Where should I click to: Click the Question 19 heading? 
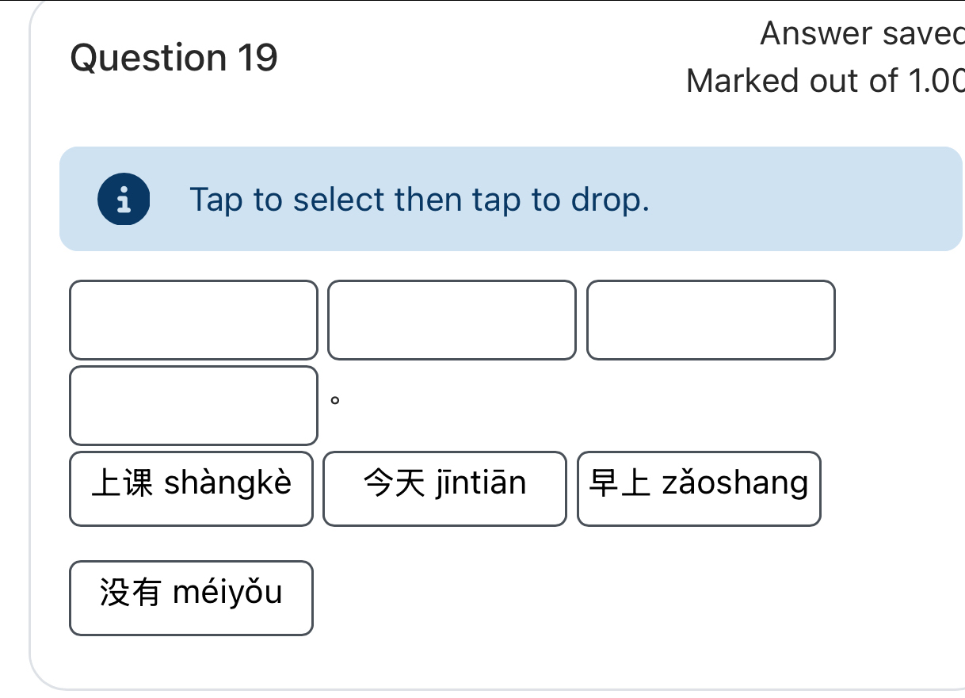tap(173, 57)
